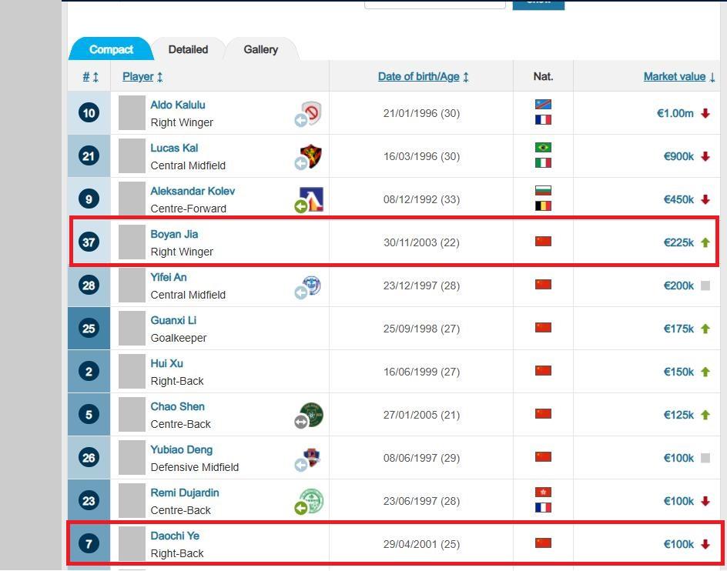Click Remi Dujardin's Hong Kong flag
The height and width of the screenshot is (571, 727).
[x=543, y=493]
